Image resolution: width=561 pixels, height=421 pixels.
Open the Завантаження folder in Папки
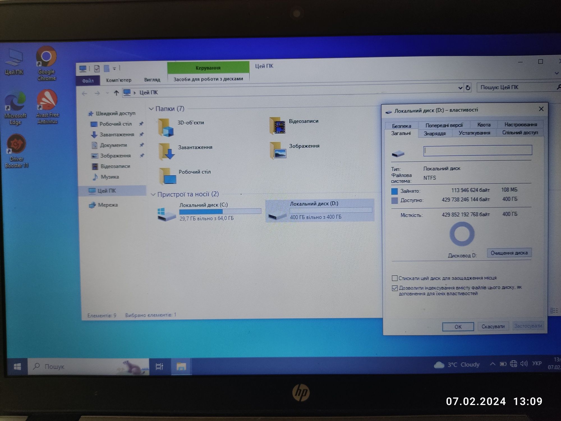coord(185,151)
